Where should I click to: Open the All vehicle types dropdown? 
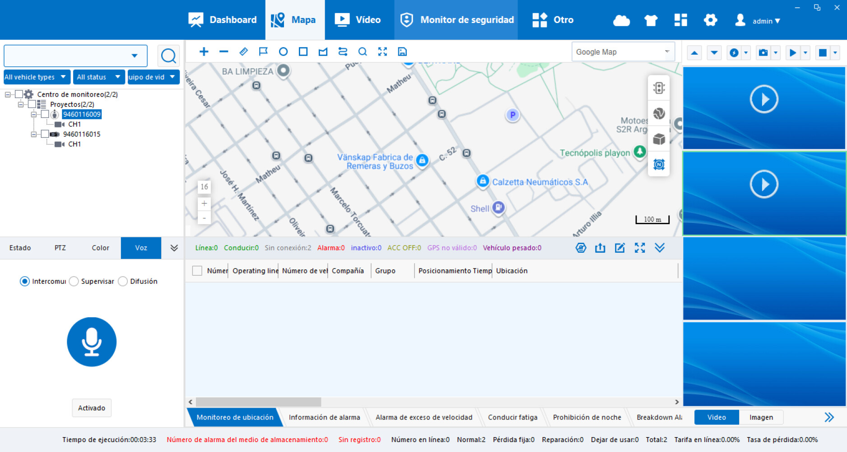pos(36,77)
